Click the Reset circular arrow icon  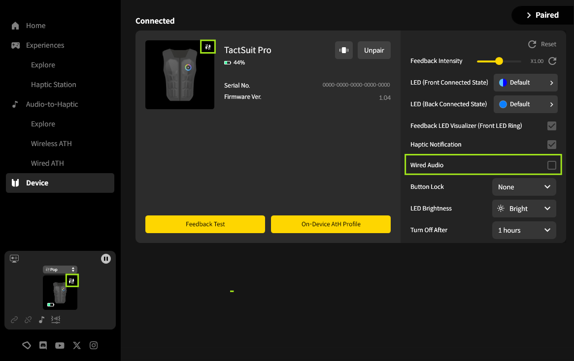532,44
